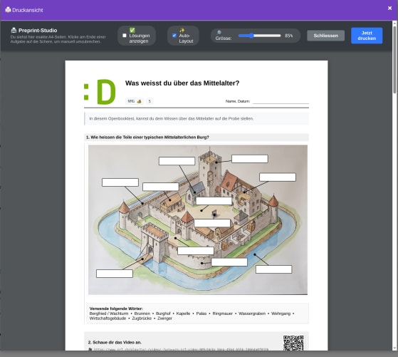Image resolution: width=398 pixels, height=357 pixels.
Task: Click the heading '2. Schaue dir das Video an.'
Action: click(115, 343)
